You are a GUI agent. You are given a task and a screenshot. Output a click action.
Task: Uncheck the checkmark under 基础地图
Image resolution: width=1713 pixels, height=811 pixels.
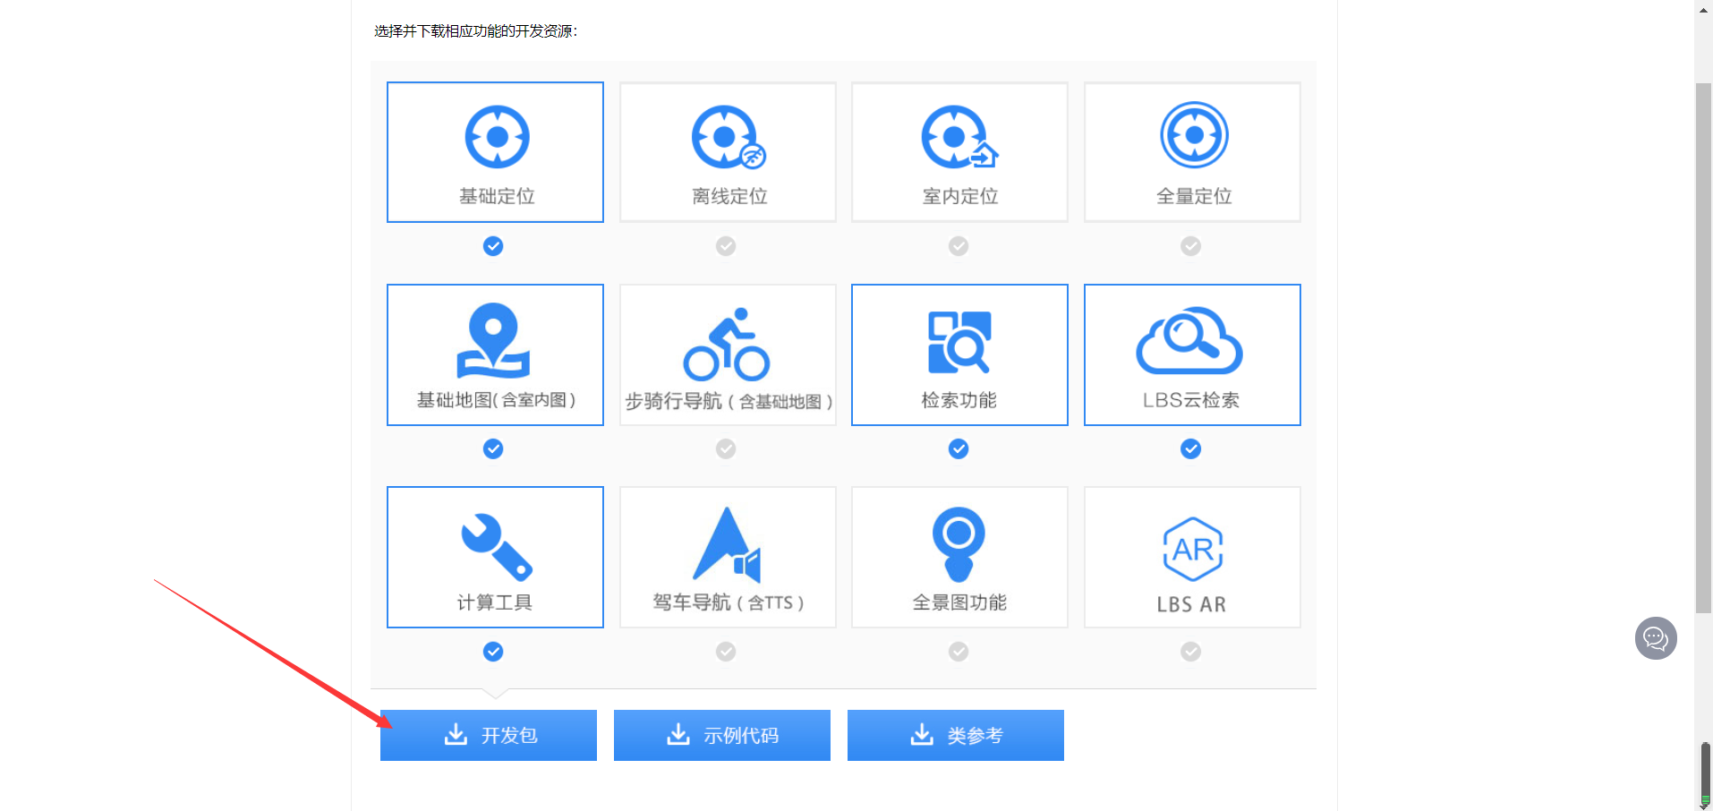[493, 448]
